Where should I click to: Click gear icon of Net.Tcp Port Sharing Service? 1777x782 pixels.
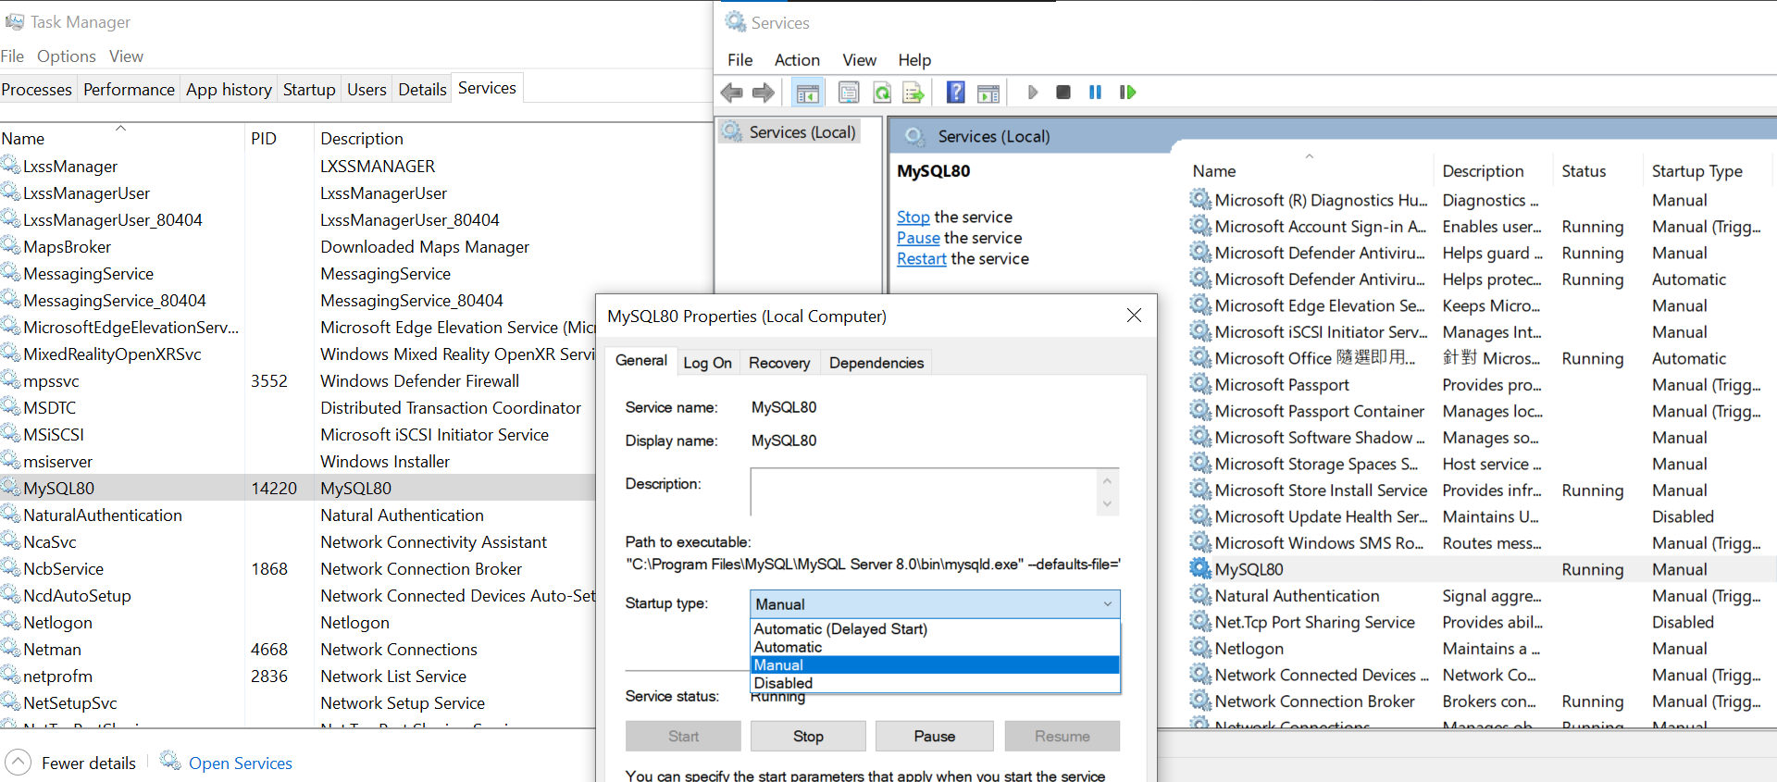click(1200, 621)
